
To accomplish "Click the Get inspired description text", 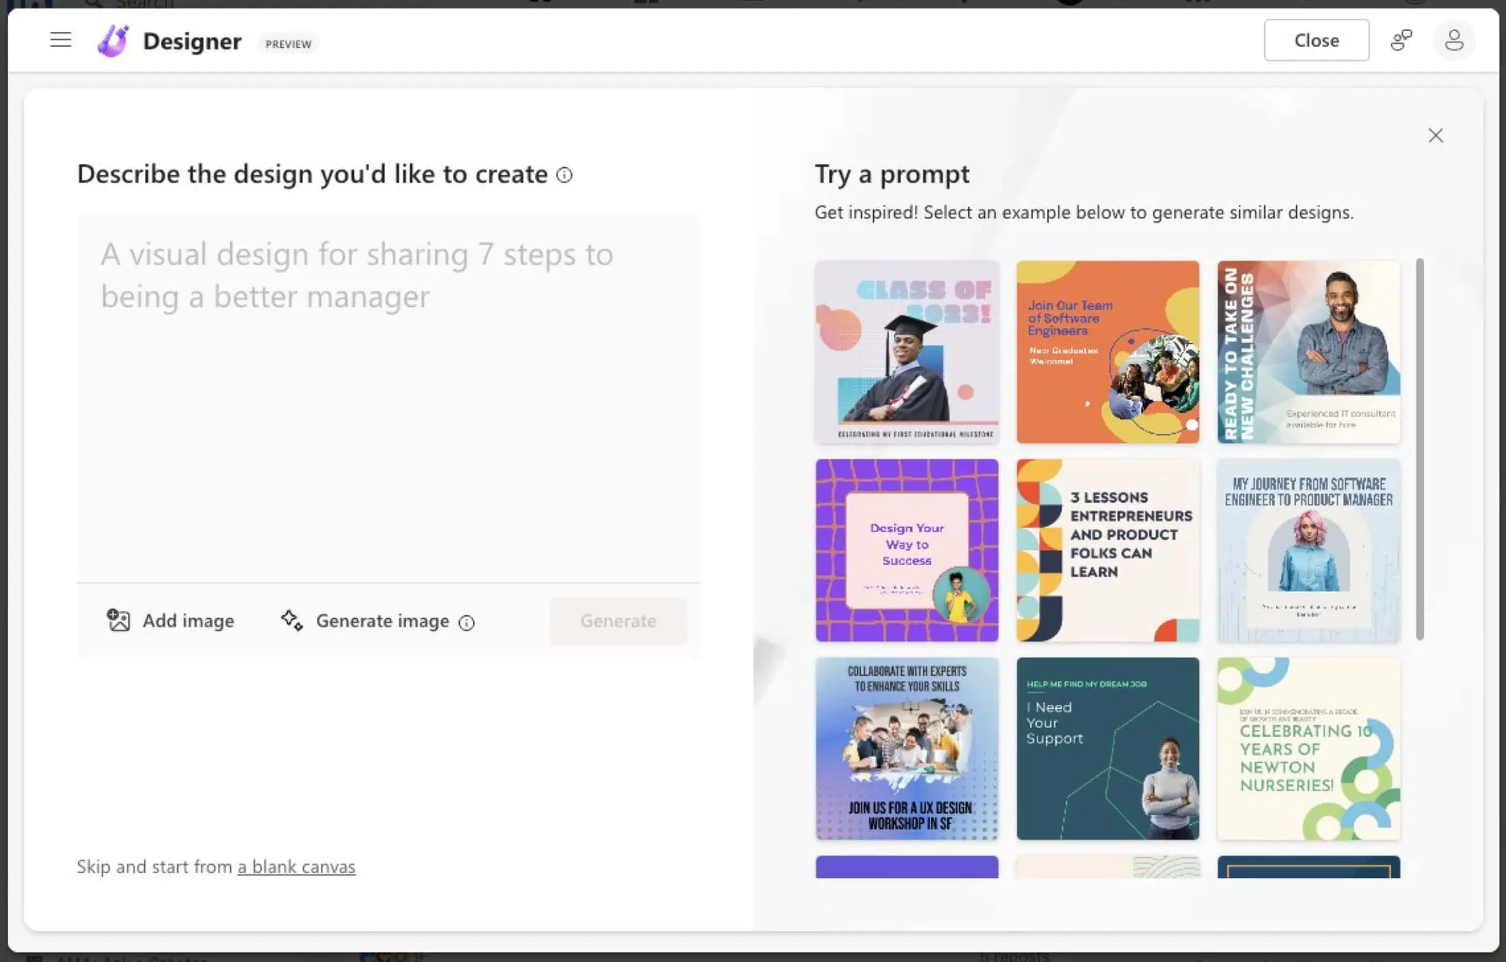I will pyautogui.click(x=1084, y=212).
